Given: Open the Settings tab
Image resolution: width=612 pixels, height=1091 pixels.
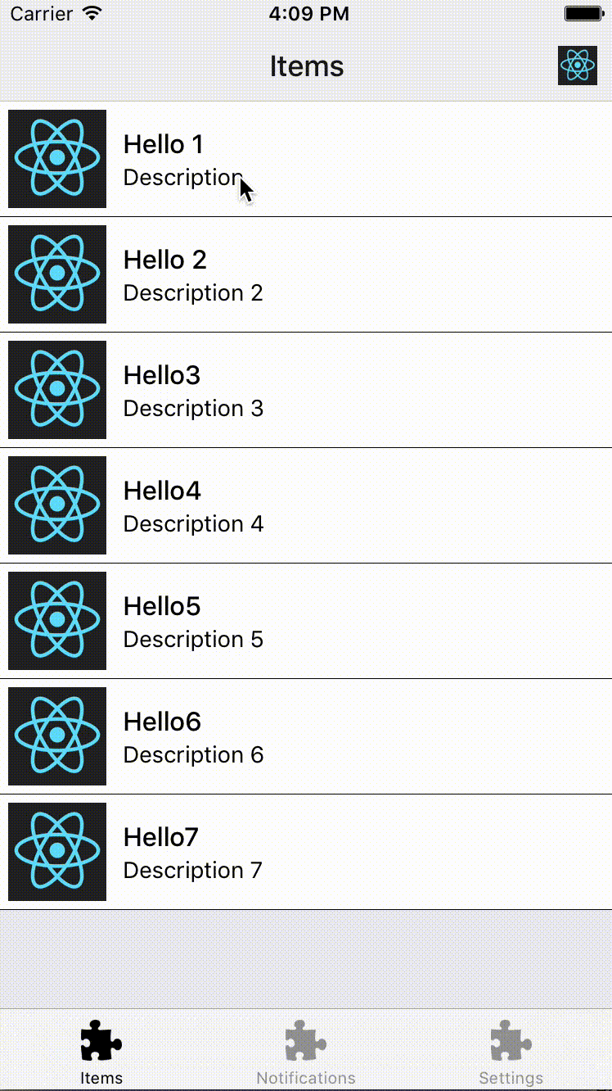Looking at the screenshot, I should coord(511,1053).
